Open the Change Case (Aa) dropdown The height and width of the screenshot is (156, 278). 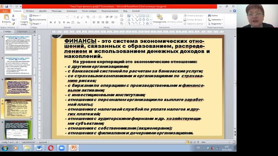coord(79,23)
